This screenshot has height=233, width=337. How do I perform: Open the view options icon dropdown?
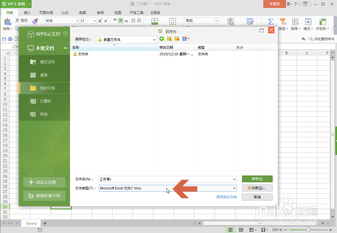[186, 39]
